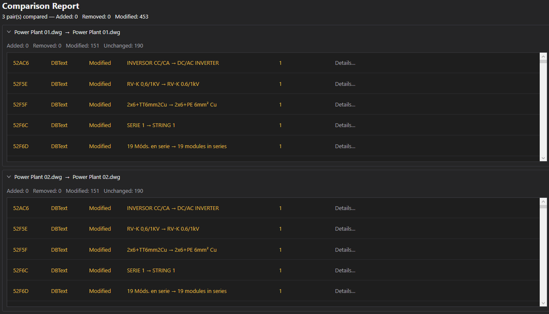Click the Comparison Report heading

tap(41, 6)
